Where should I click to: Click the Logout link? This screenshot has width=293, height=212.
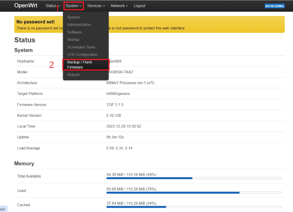(x=139, y=6)
